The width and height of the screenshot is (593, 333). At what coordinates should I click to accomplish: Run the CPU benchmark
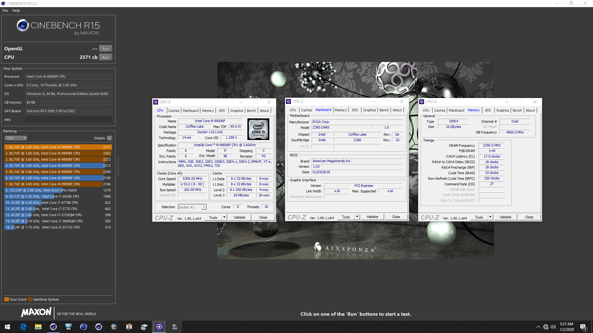[106, 57]
